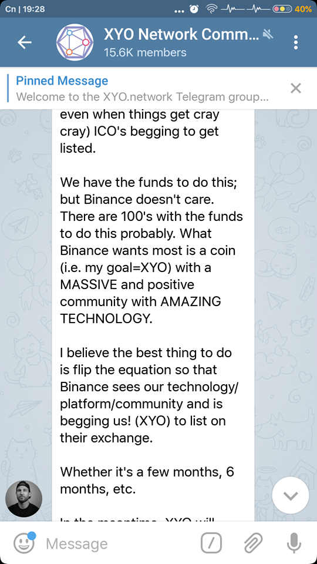
Task: Tap the alarm clock status icon
Action: click(194, 9)
